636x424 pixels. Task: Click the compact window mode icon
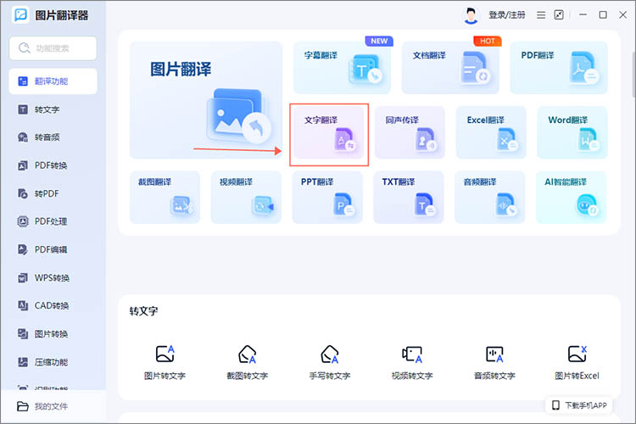coord(559,15)
